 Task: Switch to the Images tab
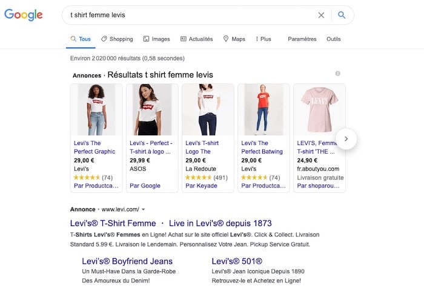pos(156,39)
